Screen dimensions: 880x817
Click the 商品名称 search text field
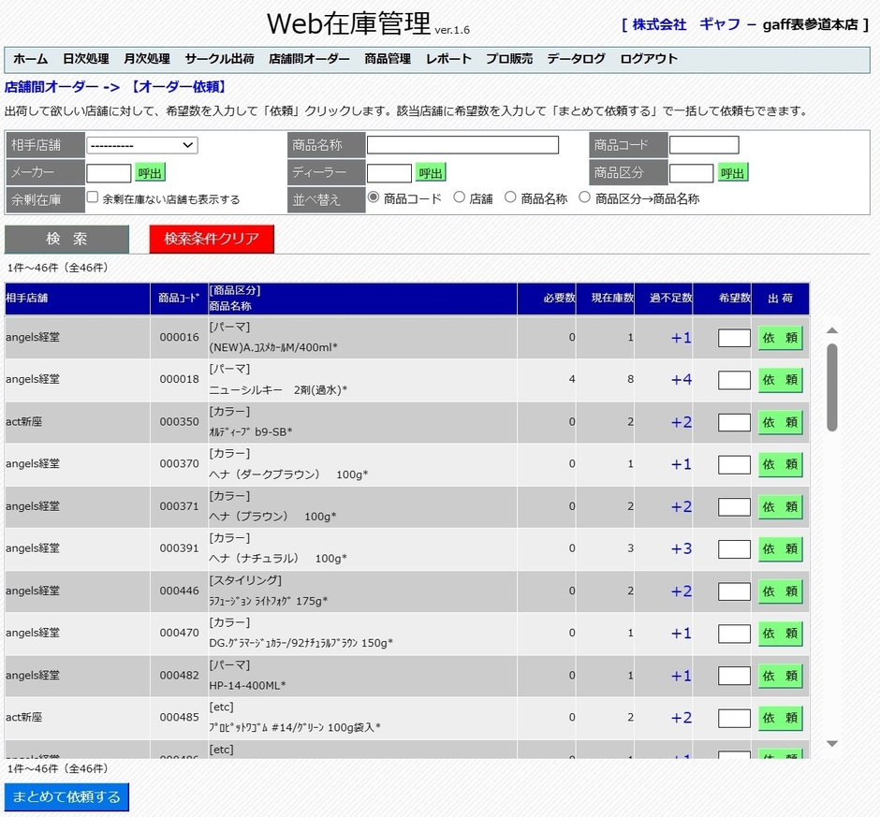pos(462,145)
